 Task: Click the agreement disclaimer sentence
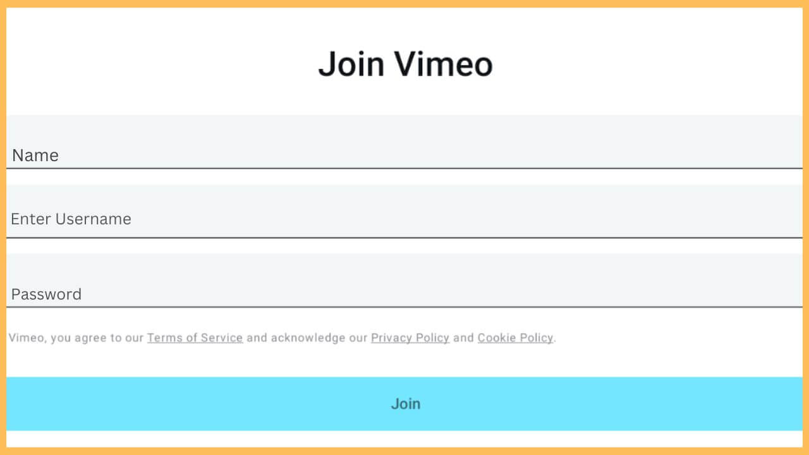[281, 337]
